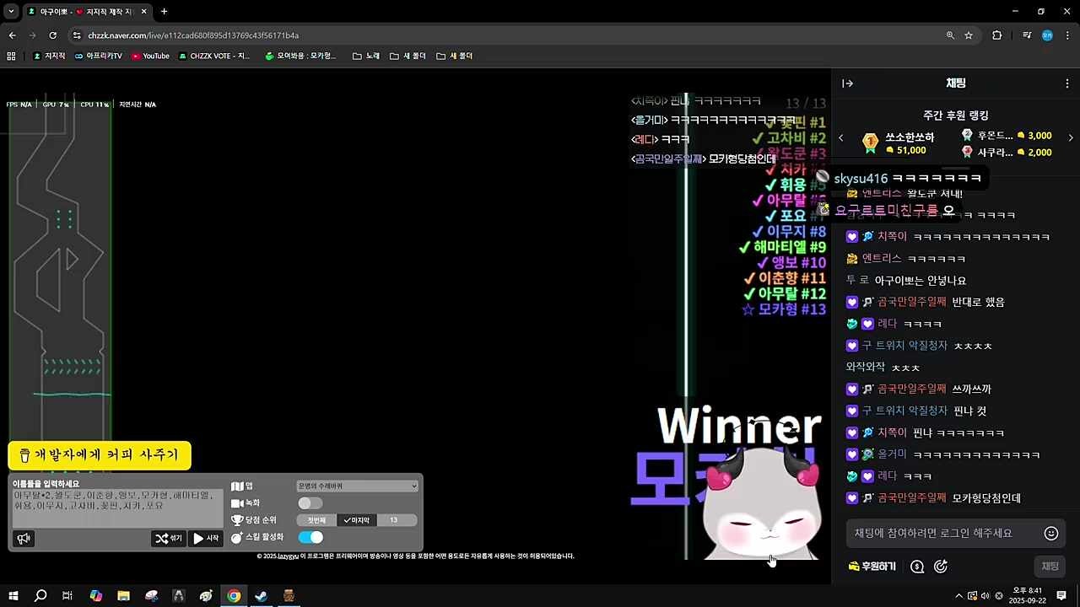Reload the page with the browser refresh icon
Screen dimensions: 1080x607
pyautogui.click(x=53, y=35)
